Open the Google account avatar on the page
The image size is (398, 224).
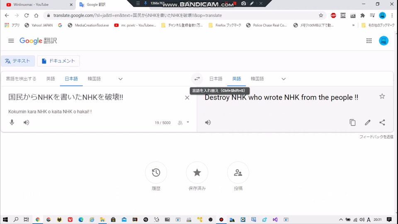tap(383, 41)
